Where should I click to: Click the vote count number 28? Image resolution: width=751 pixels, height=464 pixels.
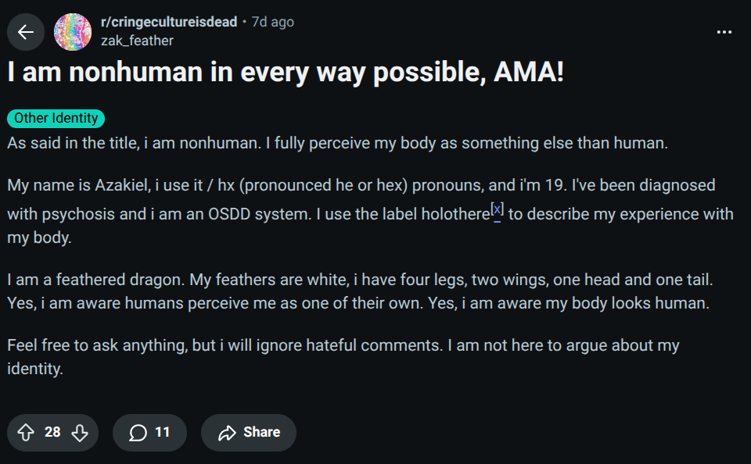coord(52,432)
